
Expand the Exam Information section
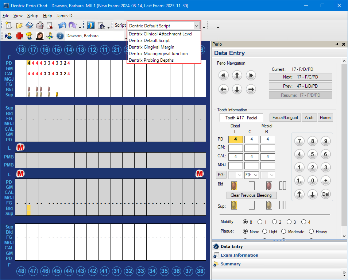[239, 255]
